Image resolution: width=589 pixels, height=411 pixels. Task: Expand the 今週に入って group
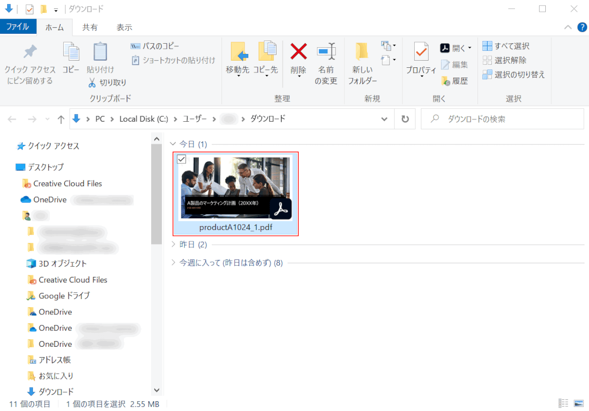coord(173,263)
